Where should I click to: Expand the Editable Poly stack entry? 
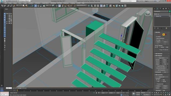(155, 16)
